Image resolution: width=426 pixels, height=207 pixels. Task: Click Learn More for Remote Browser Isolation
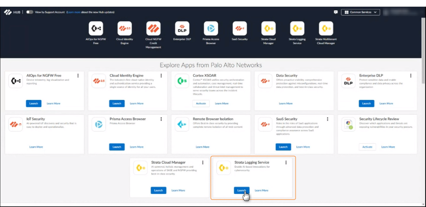[x=202, y=147]
